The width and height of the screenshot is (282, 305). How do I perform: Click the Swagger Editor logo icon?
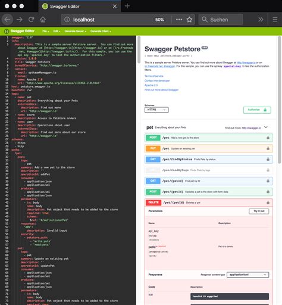coord(7,31)
